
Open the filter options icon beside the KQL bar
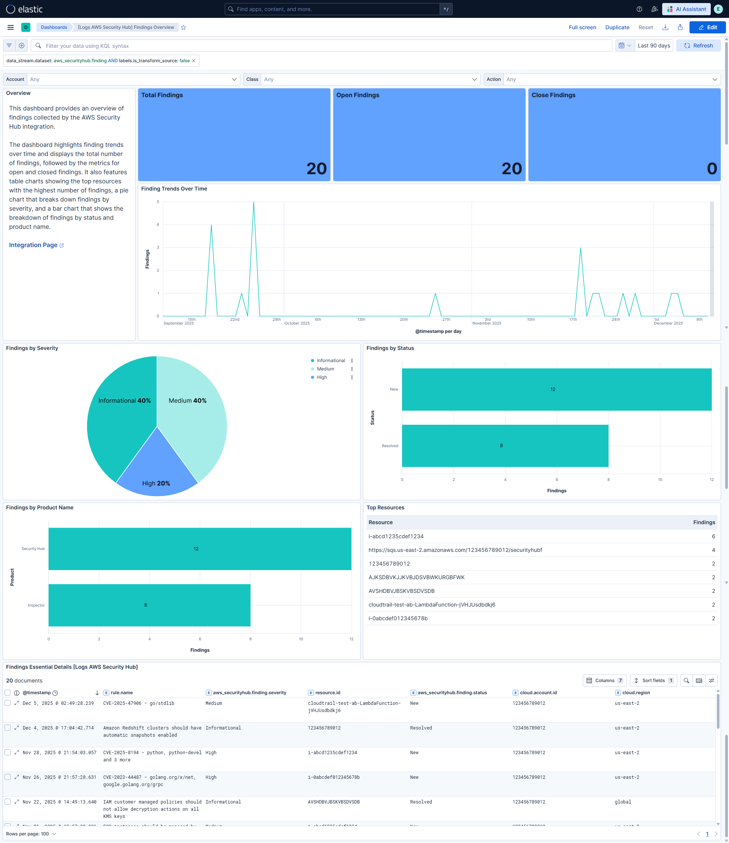click(9, 45)
